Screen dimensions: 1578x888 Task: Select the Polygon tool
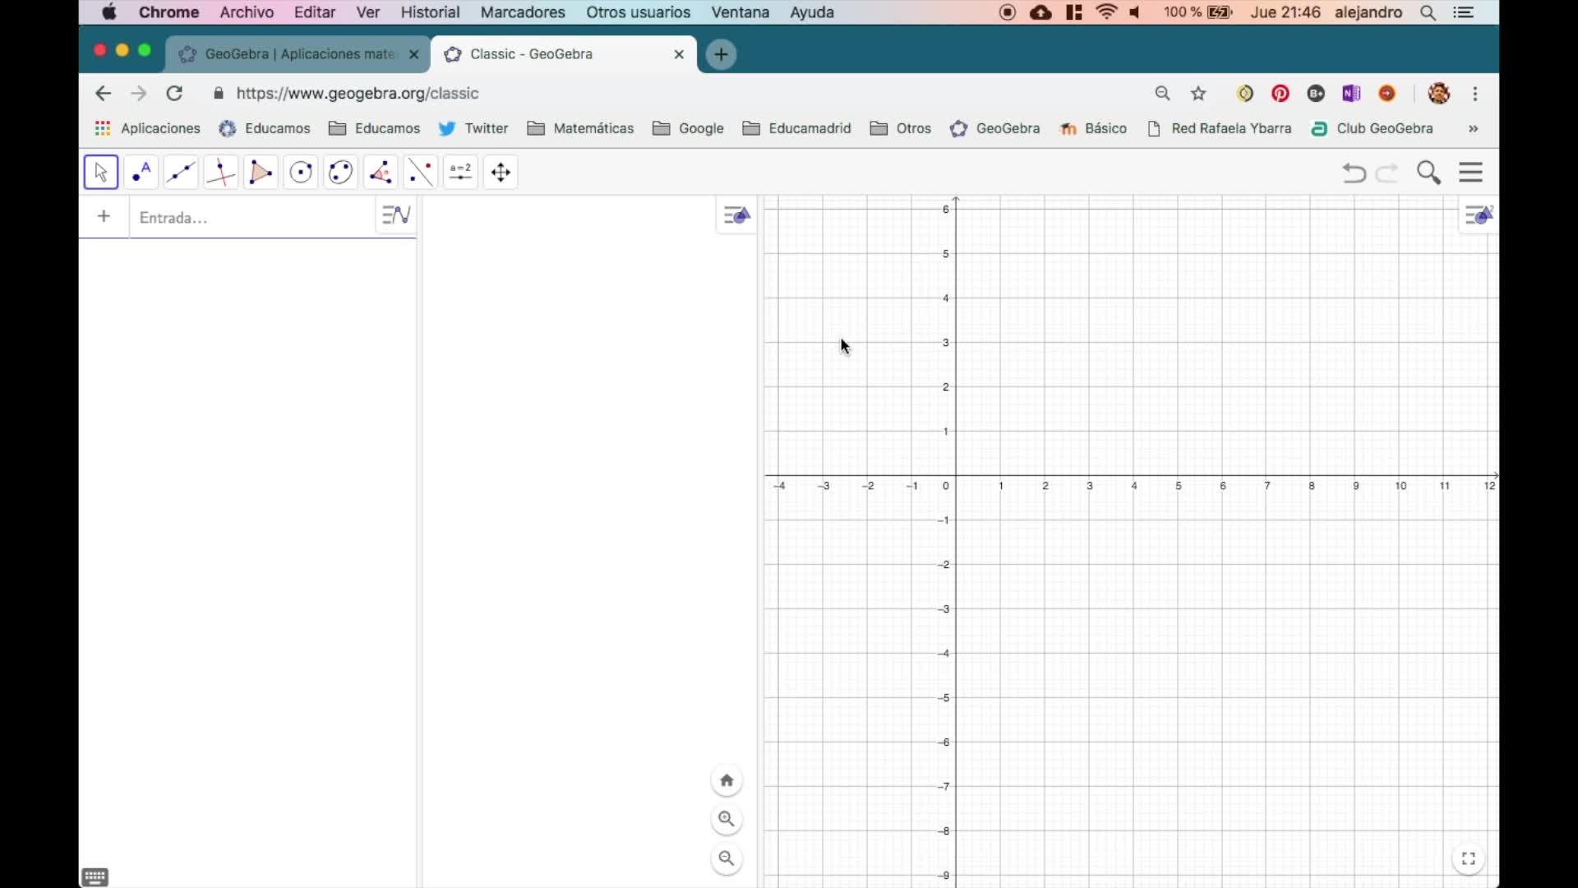261,173
